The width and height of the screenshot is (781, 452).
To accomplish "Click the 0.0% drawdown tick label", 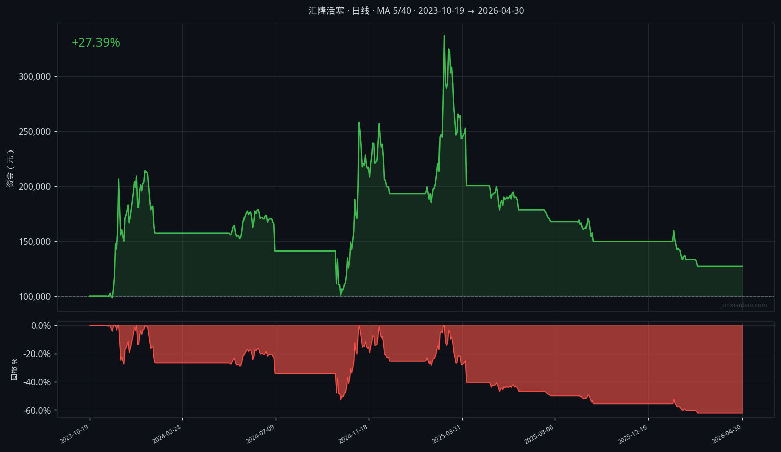I will [x=41, y=326].
